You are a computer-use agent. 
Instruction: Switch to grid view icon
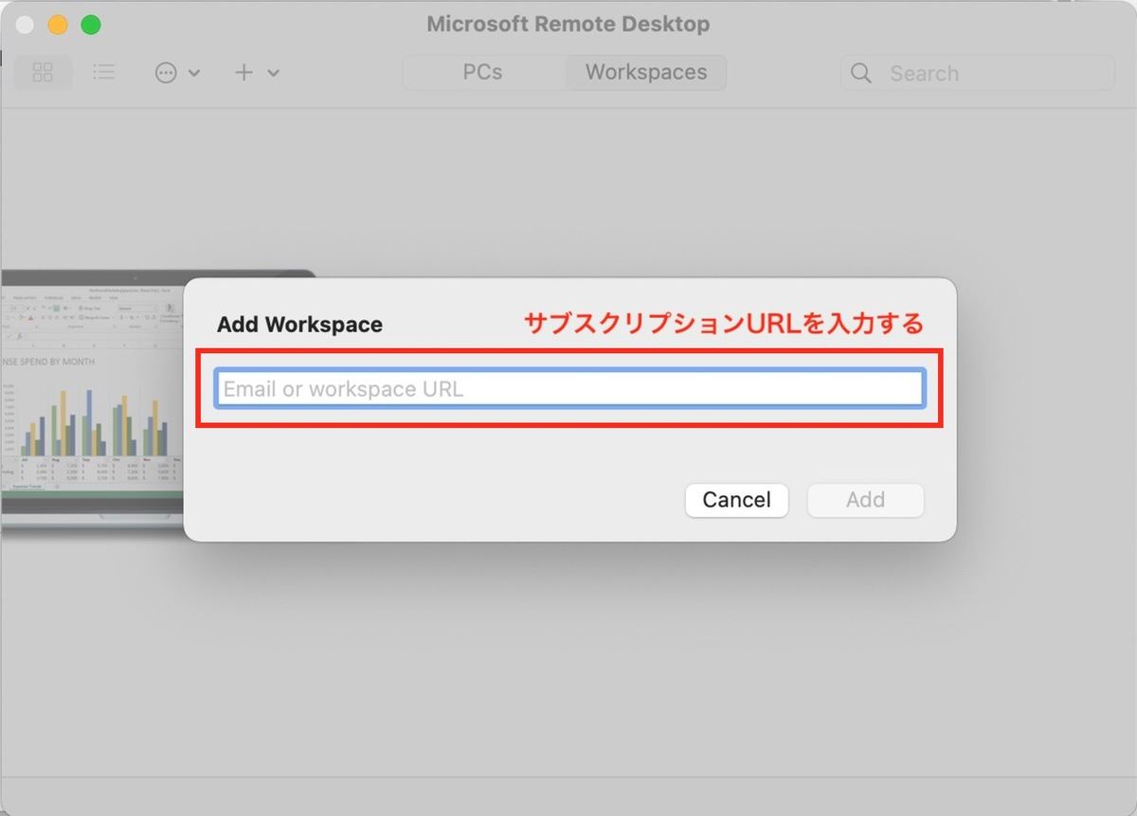(43, 73)
